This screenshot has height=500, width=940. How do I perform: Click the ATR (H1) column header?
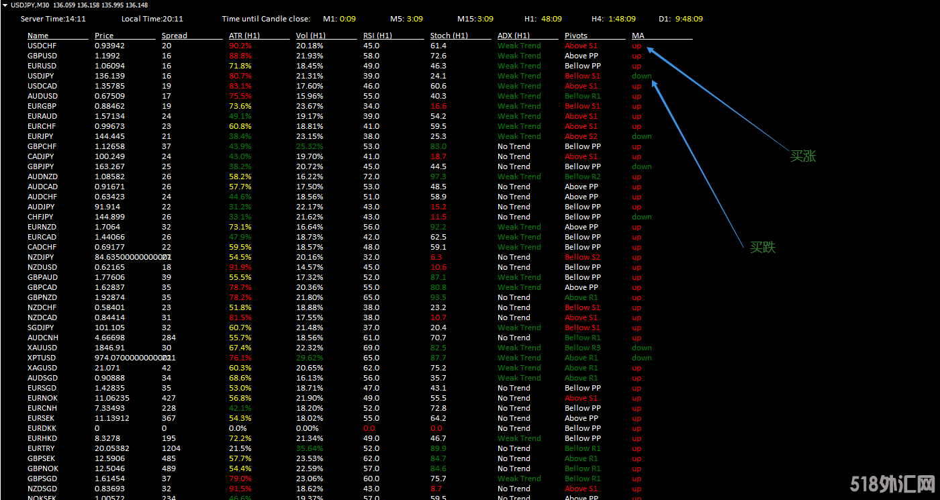[244, 36]
